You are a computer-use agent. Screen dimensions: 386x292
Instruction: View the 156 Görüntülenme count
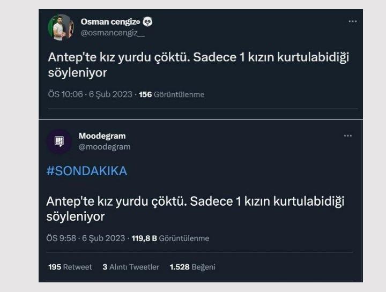(172, 94)
